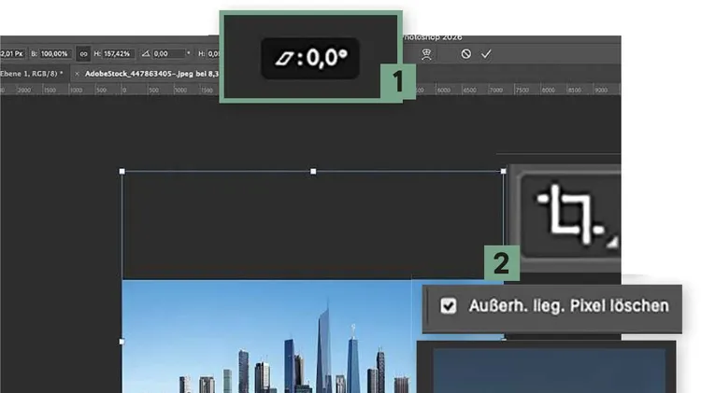Uncheck 'Außerh. lieg. Pixel löschen' checkbox
This screenshot has height=393, width=701.
pos(449,305)
